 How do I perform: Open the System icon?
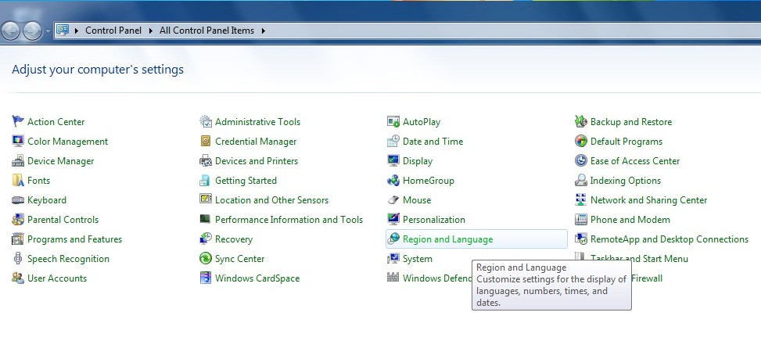tap(393, 259)
